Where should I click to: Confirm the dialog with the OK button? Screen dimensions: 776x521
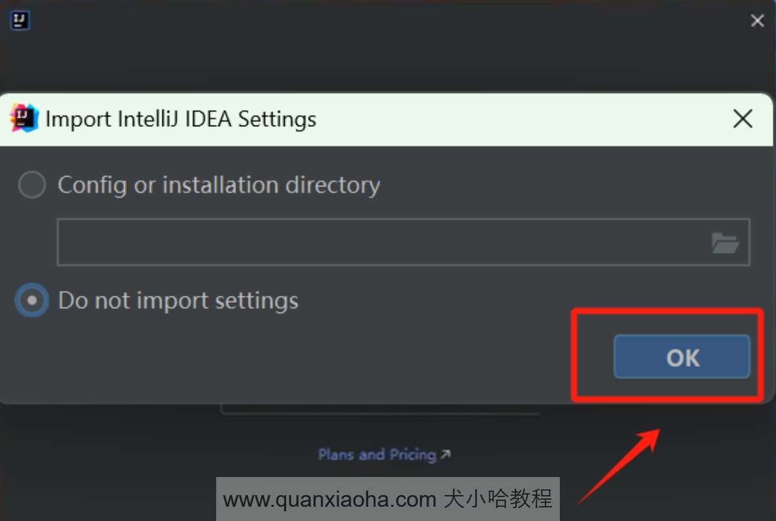[x=682, y=357]
